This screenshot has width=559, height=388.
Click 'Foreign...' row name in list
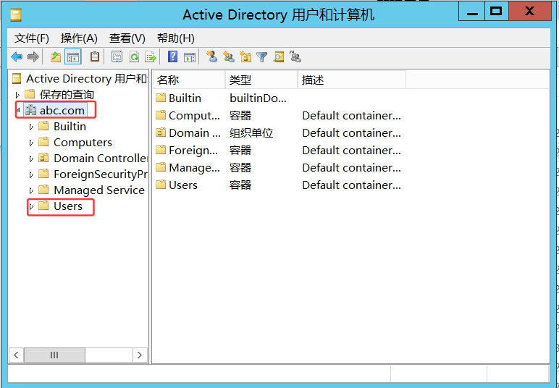click(193, 150)
